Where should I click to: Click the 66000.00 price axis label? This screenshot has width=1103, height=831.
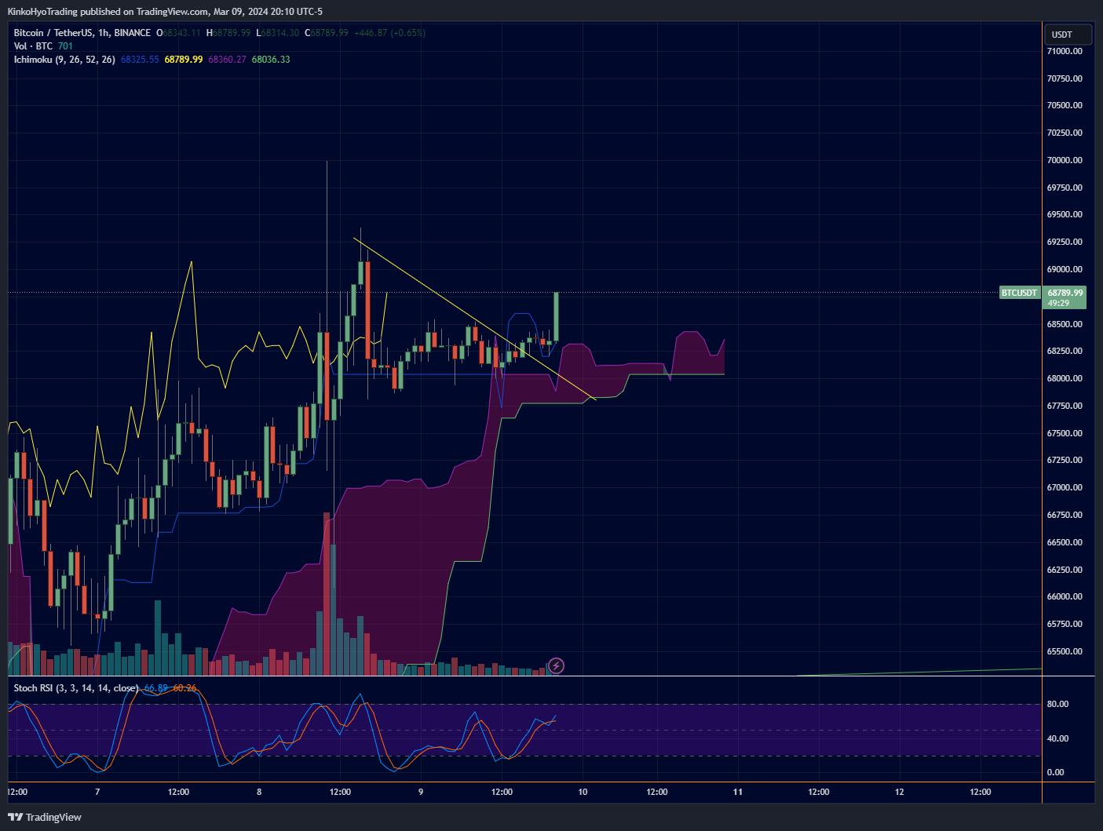[x=1065, y=596]
